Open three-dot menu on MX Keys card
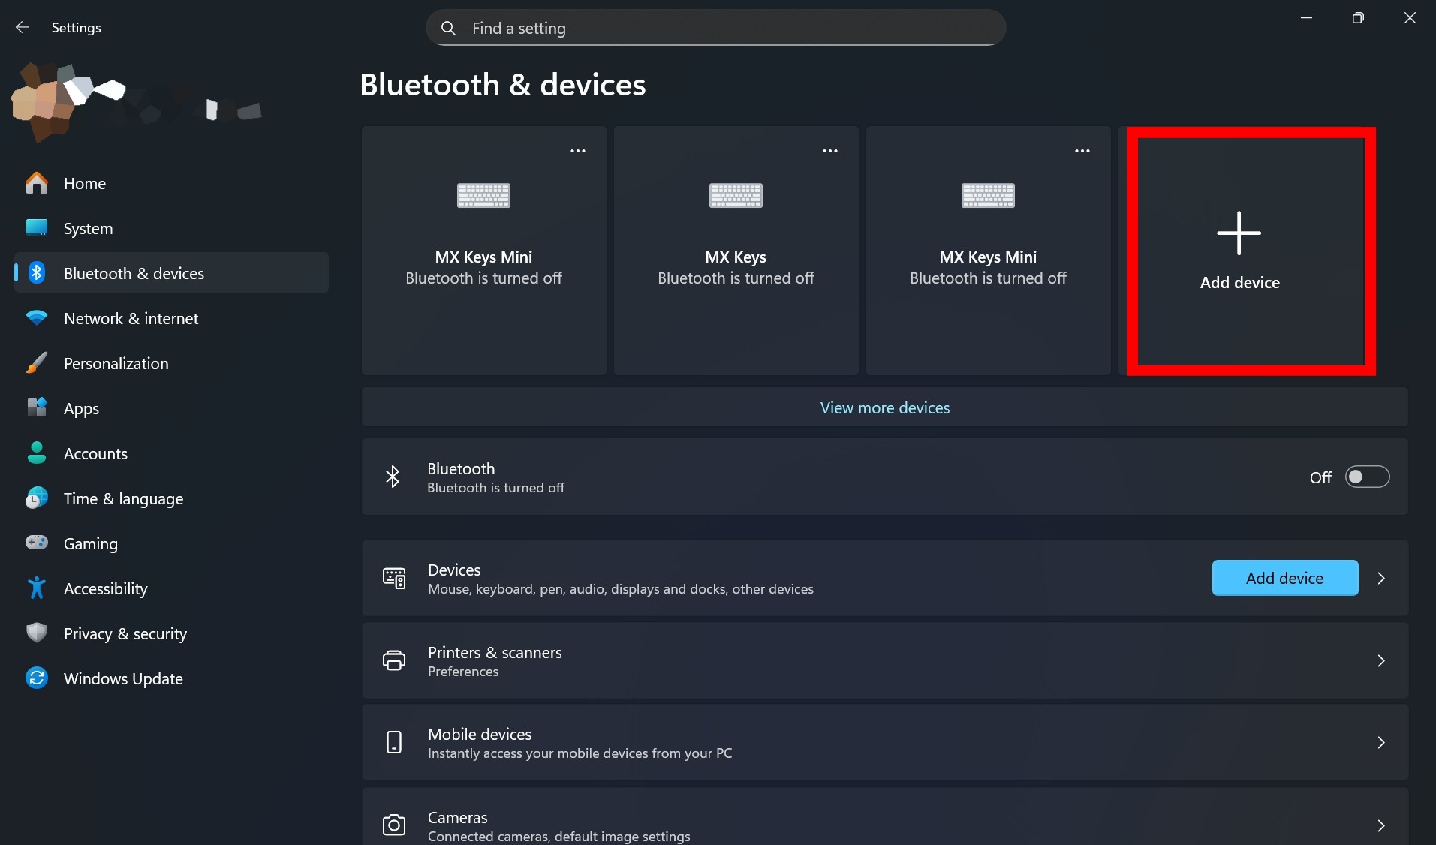This screenshot has width=1436, height=845. tap(830, 151)
